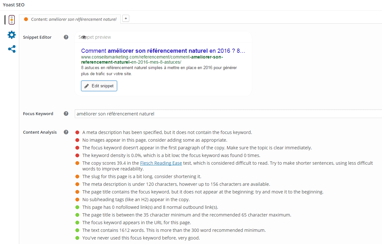Click 'text contains 1612 words' message

click(x=174, y=230)
